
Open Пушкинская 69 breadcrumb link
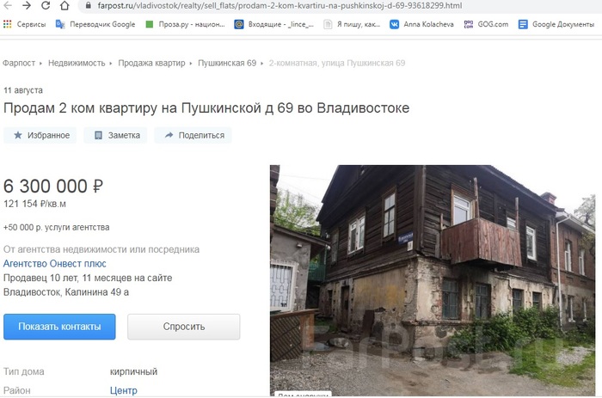227,63
